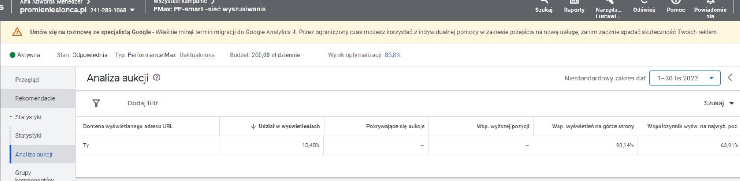Open the promienieslonca.pl account dropdown
740x181 pixels.
pyautogui.click(x=132, y=10)
